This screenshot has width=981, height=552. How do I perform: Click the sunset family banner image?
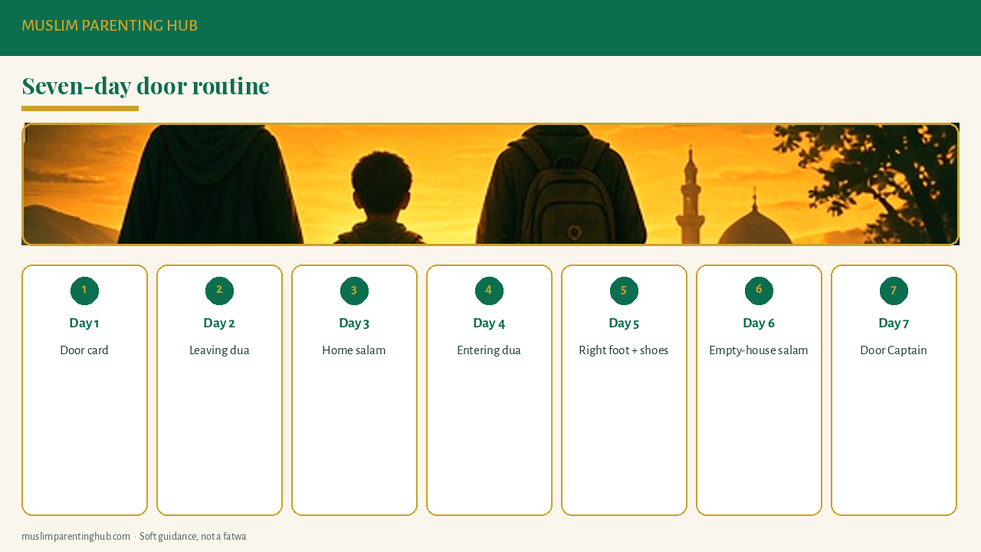click(x=490, y=184)
